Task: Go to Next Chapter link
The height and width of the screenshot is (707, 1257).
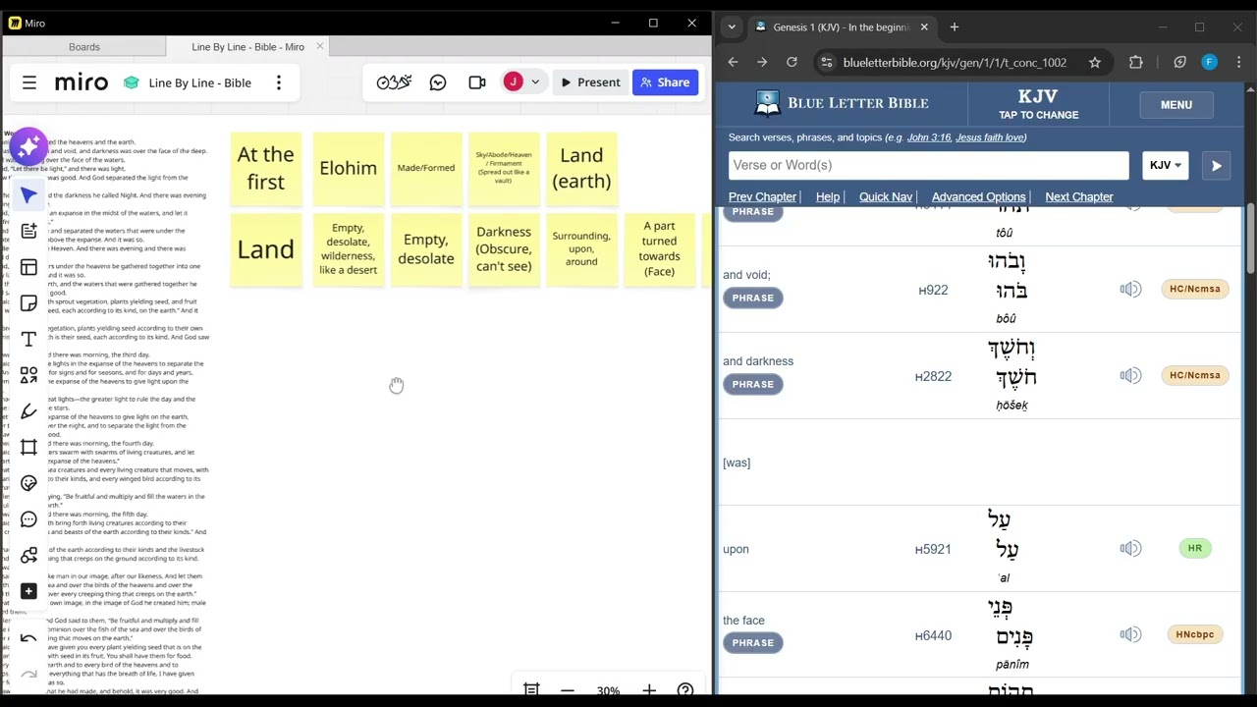Action: click(1078, 197)
